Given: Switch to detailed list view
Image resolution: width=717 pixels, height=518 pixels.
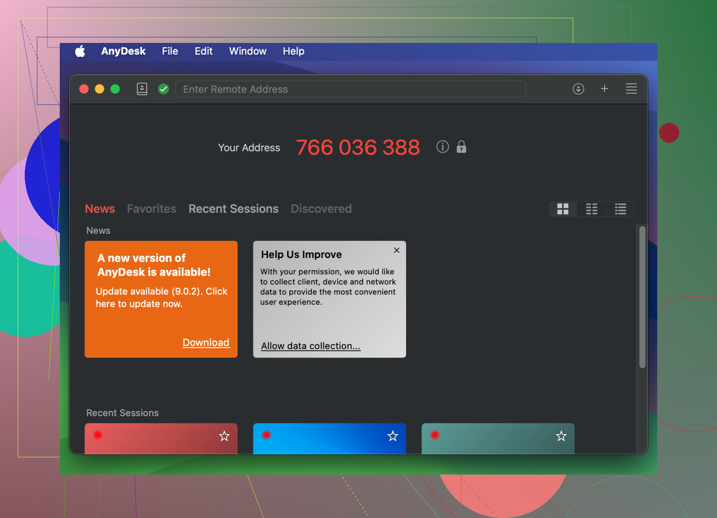Looking at the screenshot, I should (620, 209).
